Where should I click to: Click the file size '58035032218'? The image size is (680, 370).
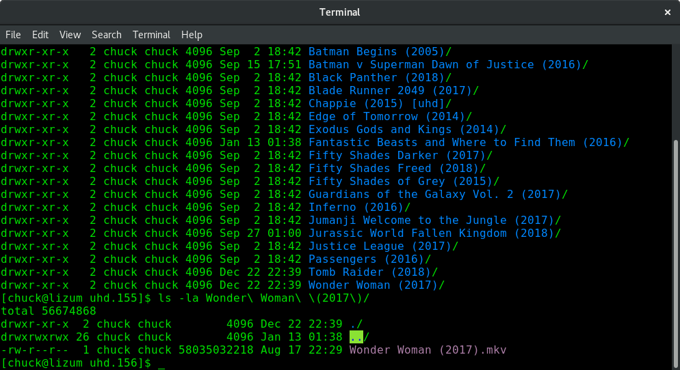click(x=216, y=350)
